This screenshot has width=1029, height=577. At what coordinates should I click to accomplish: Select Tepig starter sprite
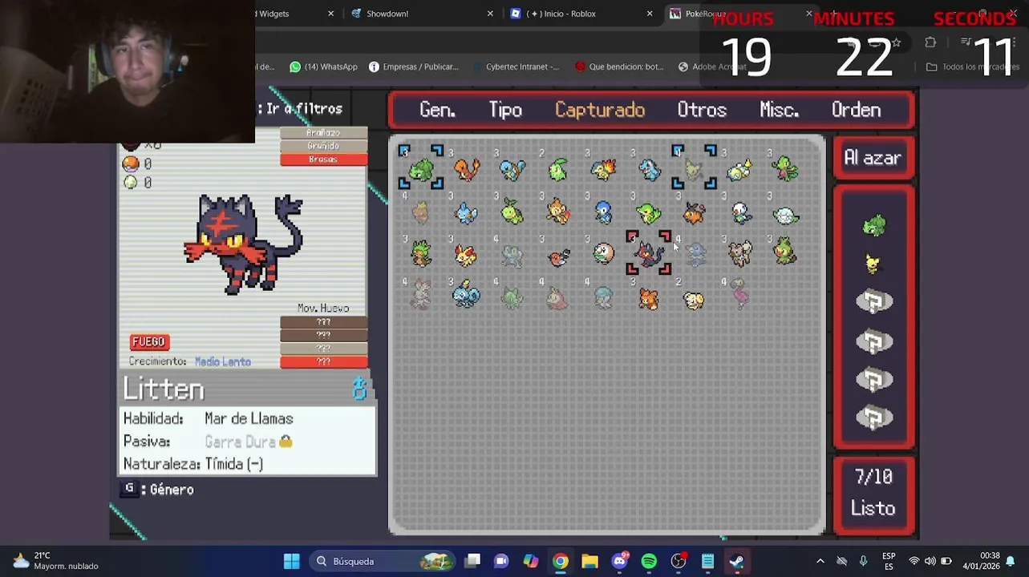click(x=695, y=213)
